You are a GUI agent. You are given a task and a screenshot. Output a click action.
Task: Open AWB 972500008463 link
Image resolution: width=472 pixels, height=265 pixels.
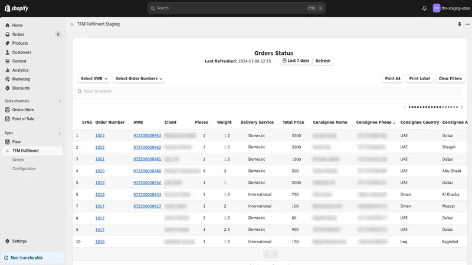[x=147, y=135]
